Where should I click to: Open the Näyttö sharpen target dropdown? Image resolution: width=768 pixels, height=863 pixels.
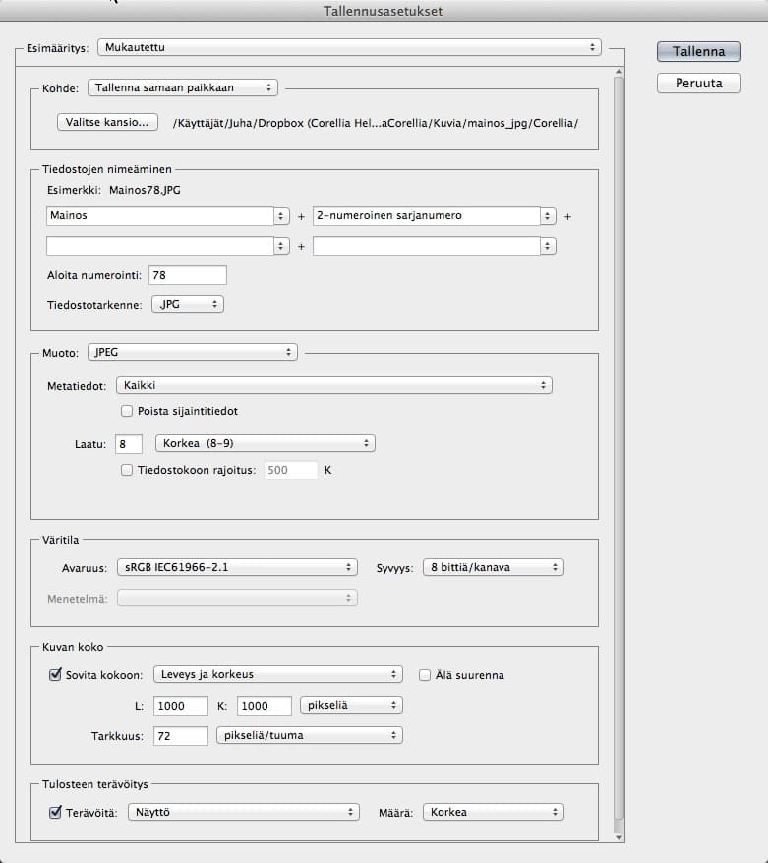pyautogui.click(x=243, y=812)
